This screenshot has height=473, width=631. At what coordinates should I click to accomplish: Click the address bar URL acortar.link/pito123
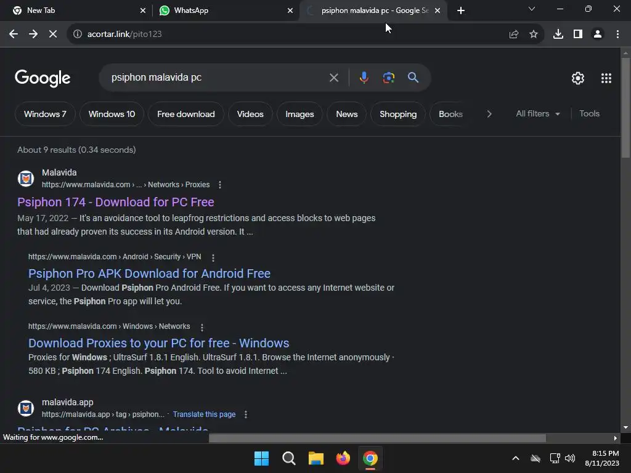click(x=124, y=34)
